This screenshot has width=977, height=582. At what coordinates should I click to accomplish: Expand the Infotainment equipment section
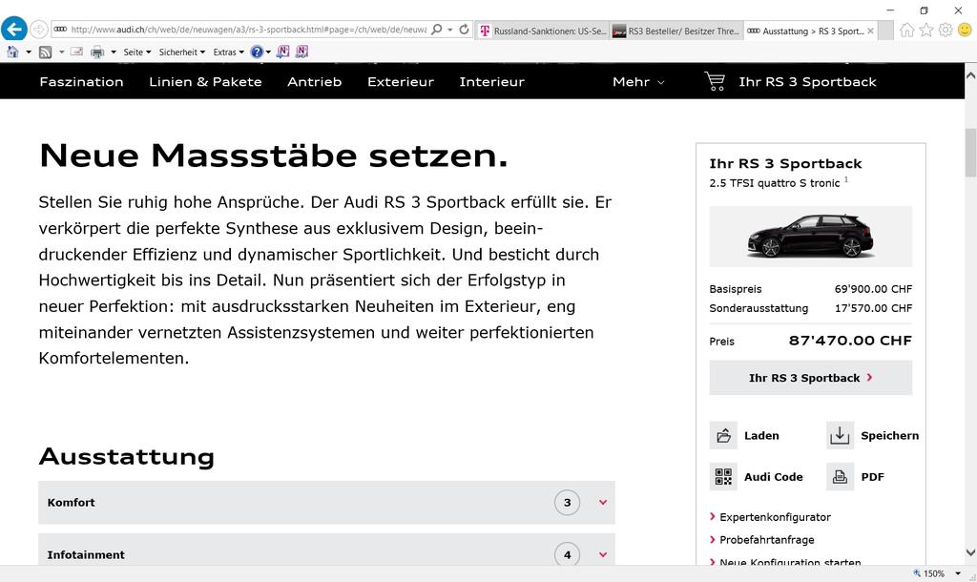tap(602, 554)
